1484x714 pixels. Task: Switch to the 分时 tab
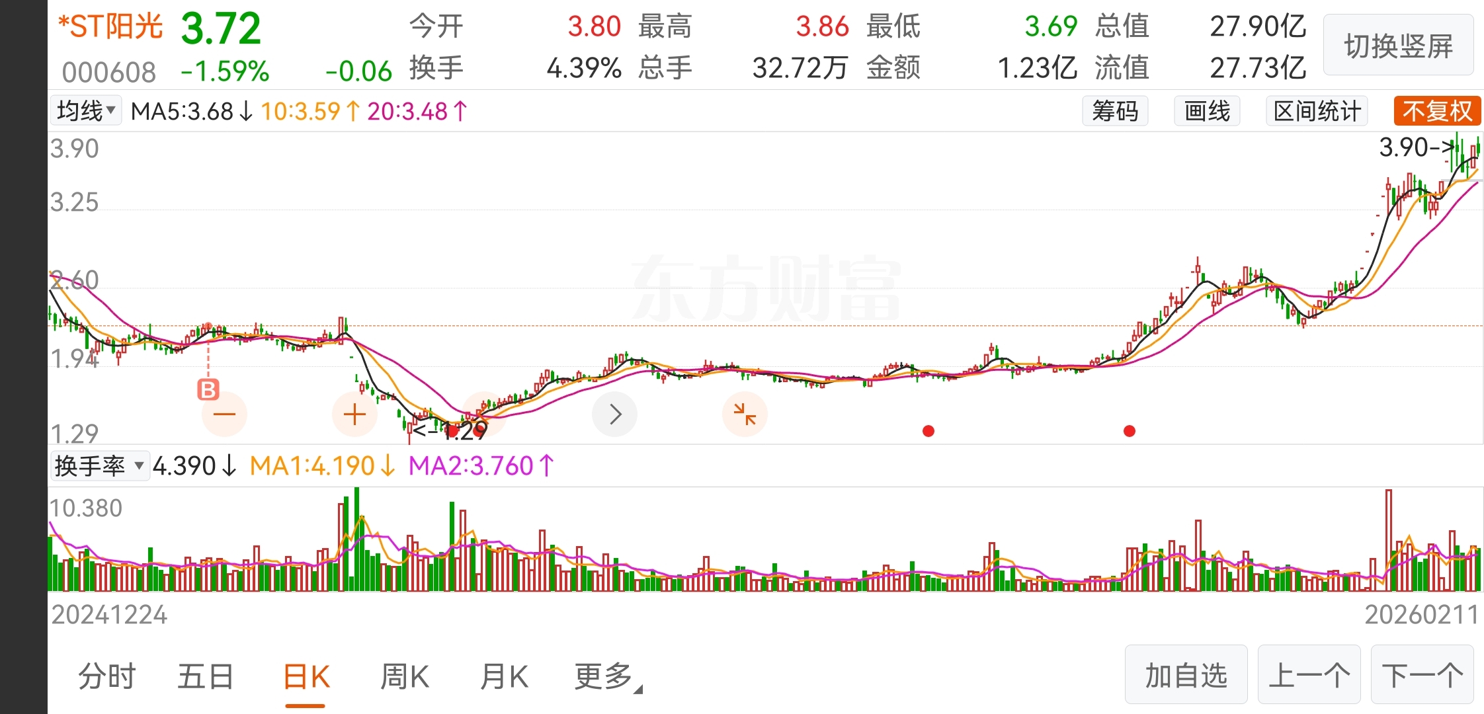107,677
